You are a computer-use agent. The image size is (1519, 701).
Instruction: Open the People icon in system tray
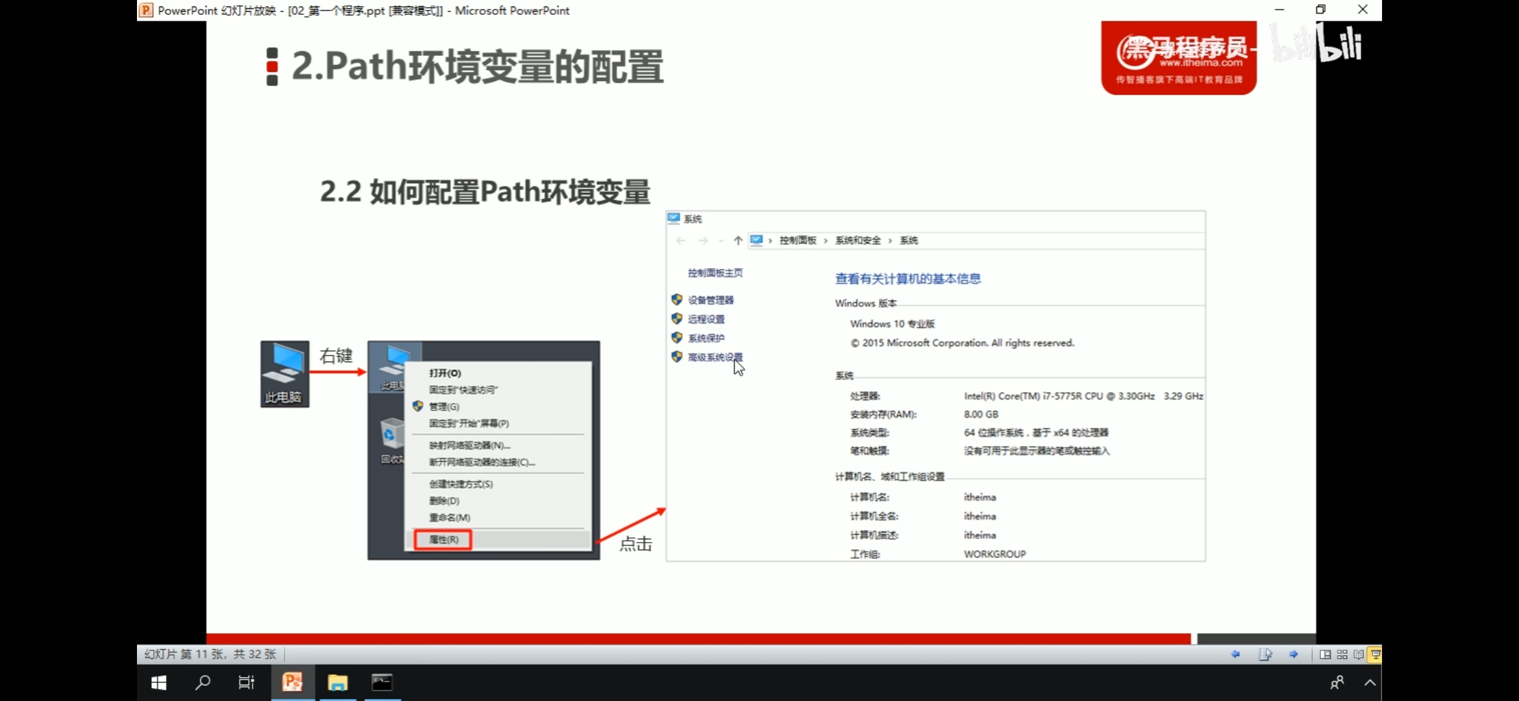pyautogui.click(x=1337, y=682)
